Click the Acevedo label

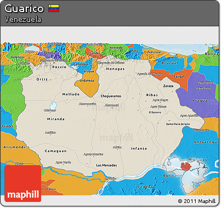tap(116, 48)
